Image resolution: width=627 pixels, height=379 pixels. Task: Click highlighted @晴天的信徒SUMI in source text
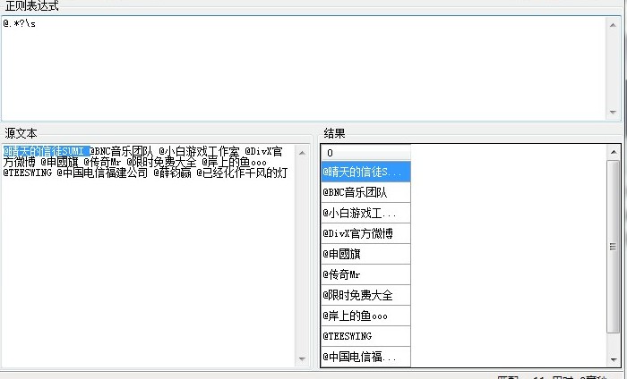(46, 151)
